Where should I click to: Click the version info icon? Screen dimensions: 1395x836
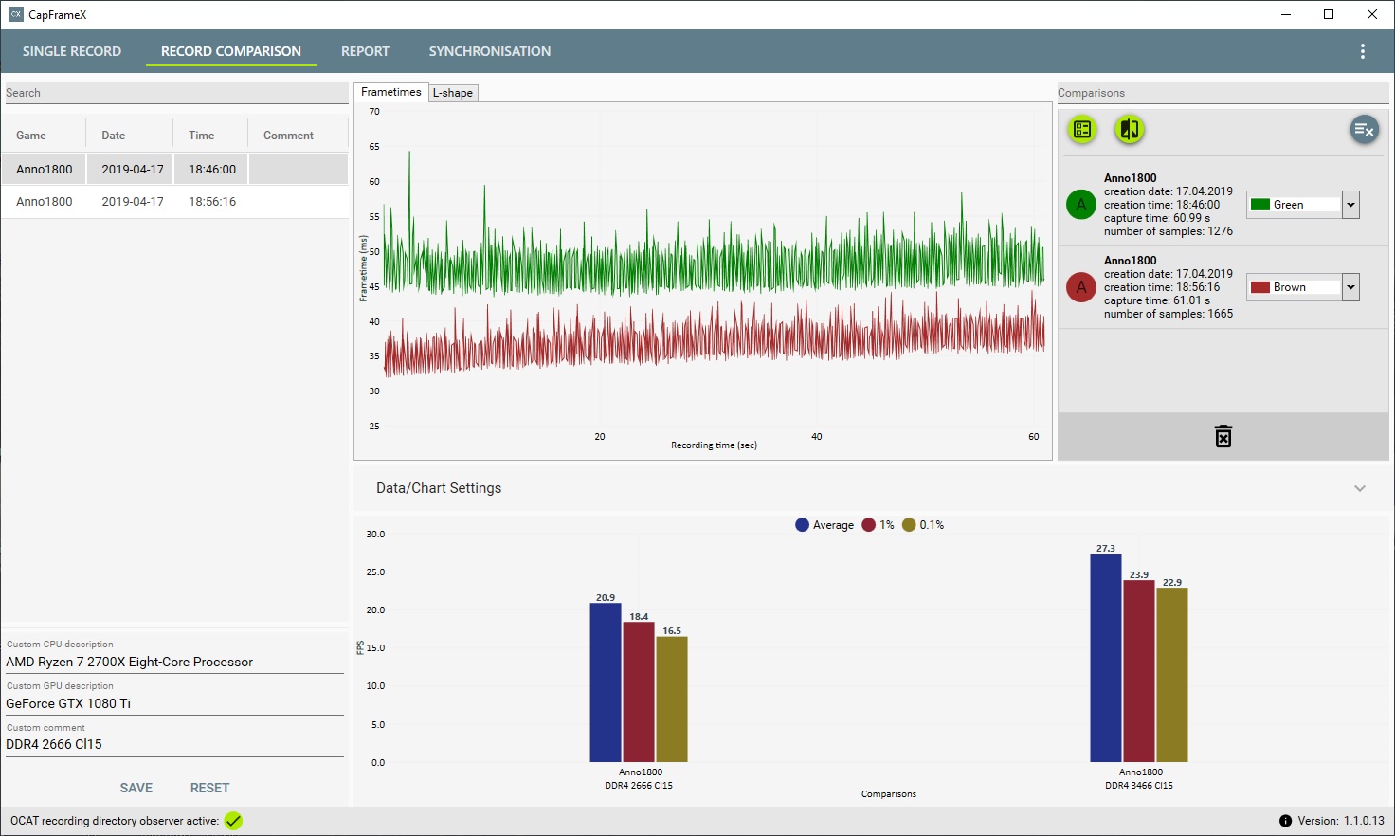[x=1285, y=821]
